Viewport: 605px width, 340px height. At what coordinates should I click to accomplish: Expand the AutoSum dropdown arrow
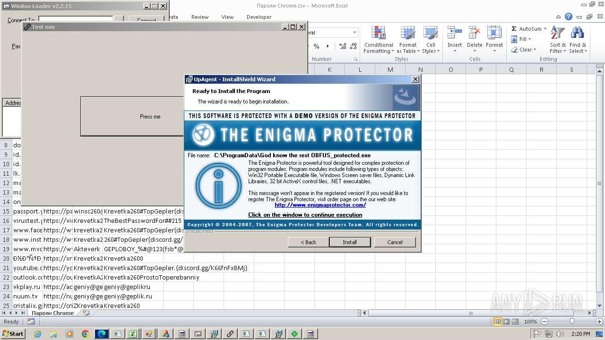[545, 29]
